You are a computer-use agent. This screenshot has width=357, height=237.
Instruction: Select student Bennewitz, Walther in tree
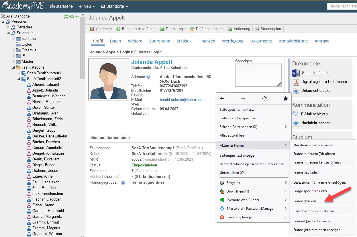coord(48,96)
